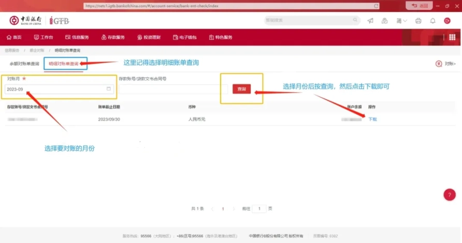Open the customer service headset icon
The width and height of the screenshot is (462, 243).
[x=384, y=21]
